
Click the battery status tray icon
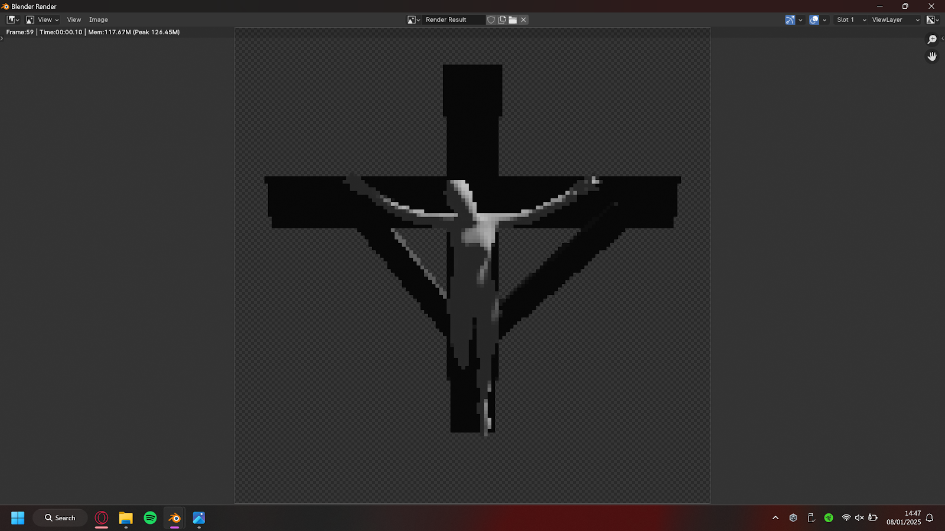point(873,518)
